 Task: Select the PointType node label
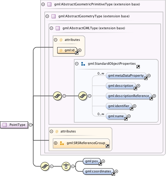tap(17, 125)
